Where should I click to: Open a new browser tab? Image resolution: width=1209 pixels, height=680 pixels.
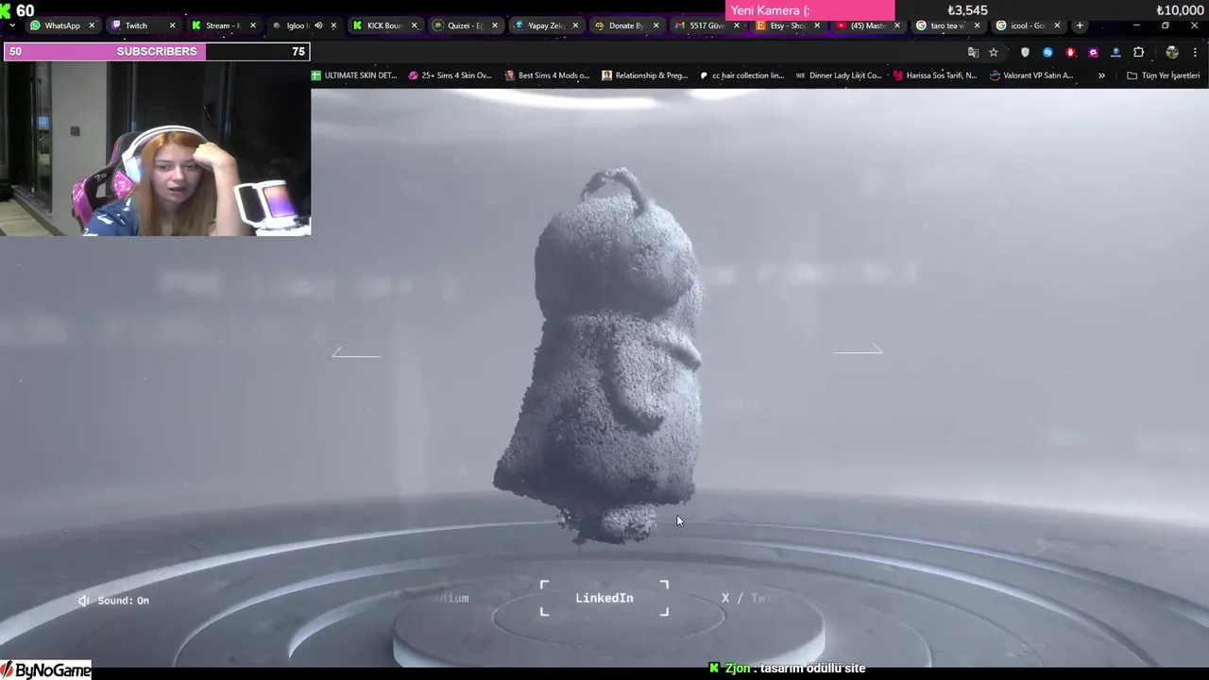(x=1080, y=25)
